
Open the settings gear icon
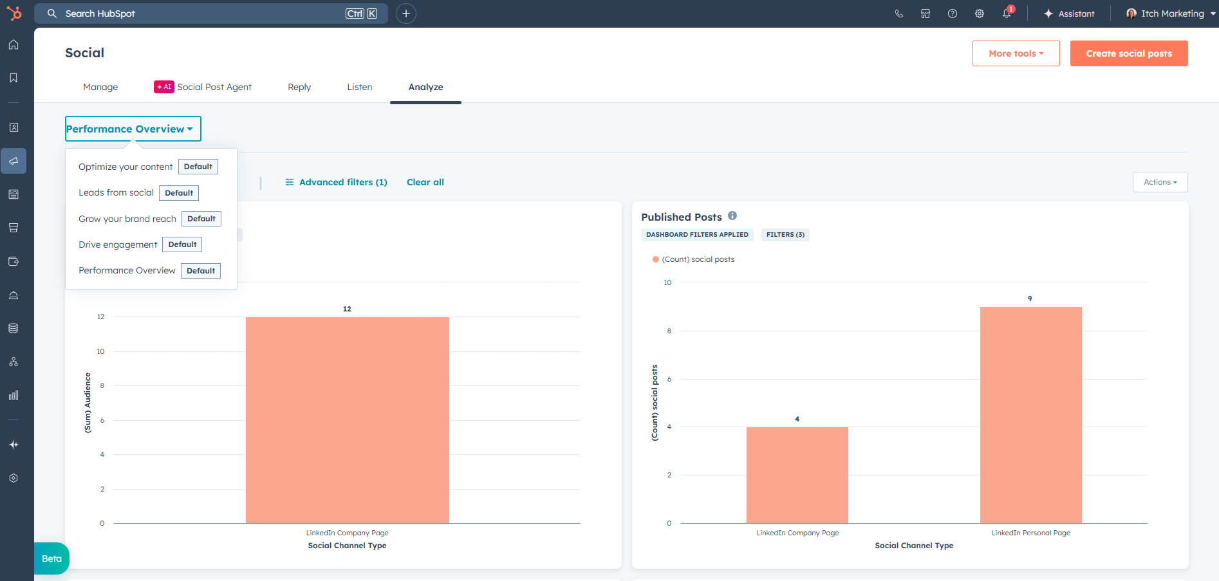tap(980, 14)
